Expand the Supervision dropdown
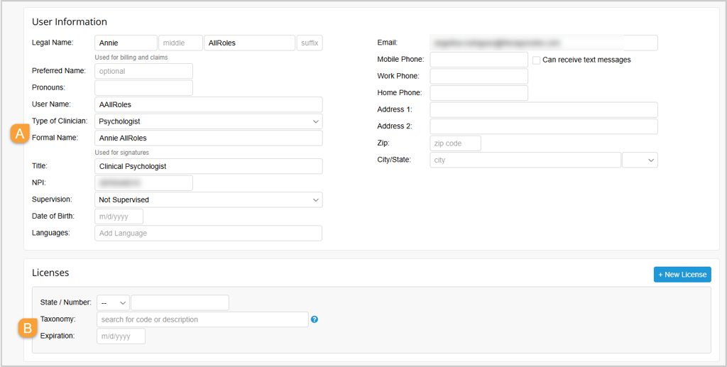 pos(208,200)
